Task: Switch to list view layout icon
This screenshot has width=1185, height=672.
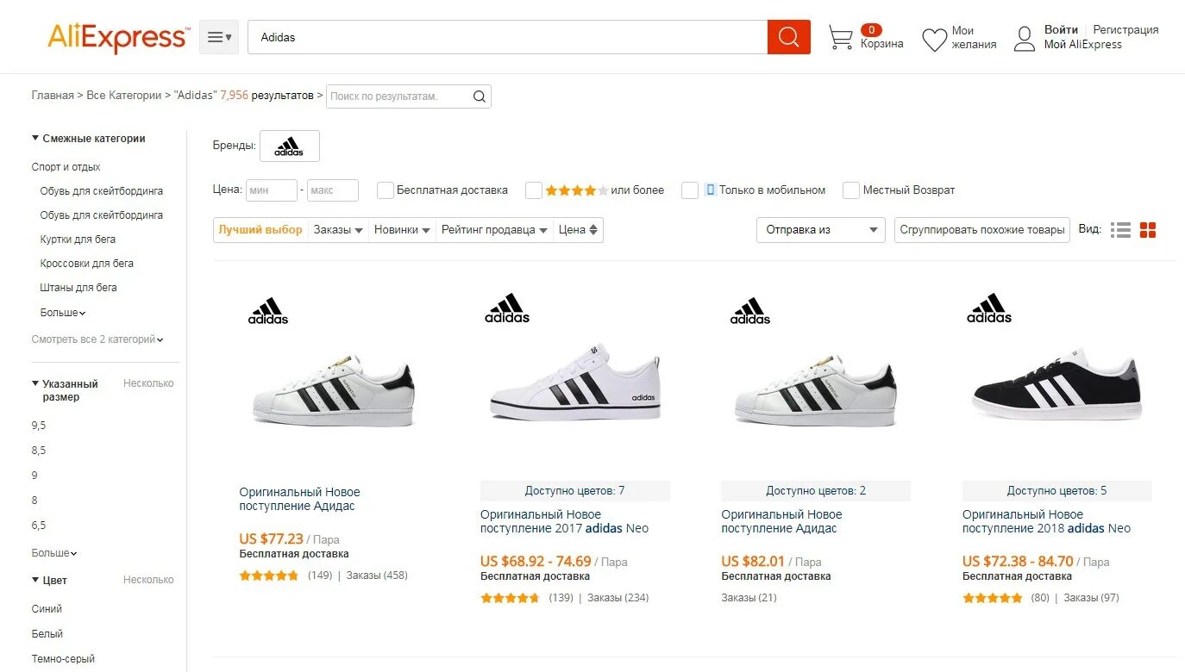Action: click(x=1120, y=230)
